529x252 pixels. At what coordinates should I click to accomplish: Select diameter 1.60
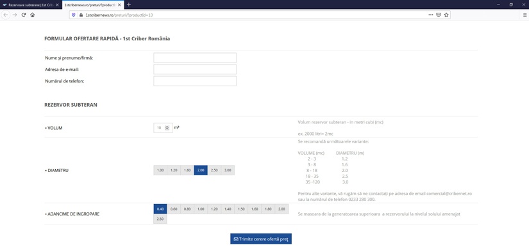[x=187, y=170]
